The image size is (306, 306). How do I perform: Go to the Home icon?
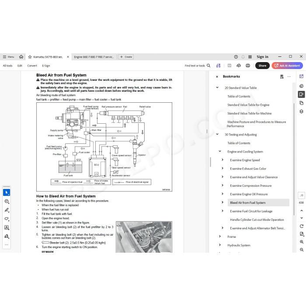tap(21, 57)
